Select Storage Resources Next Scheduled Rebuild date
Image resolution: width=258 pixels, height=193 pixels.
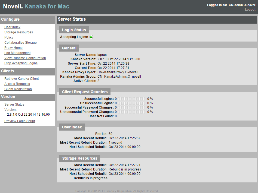tap(124, 174)
